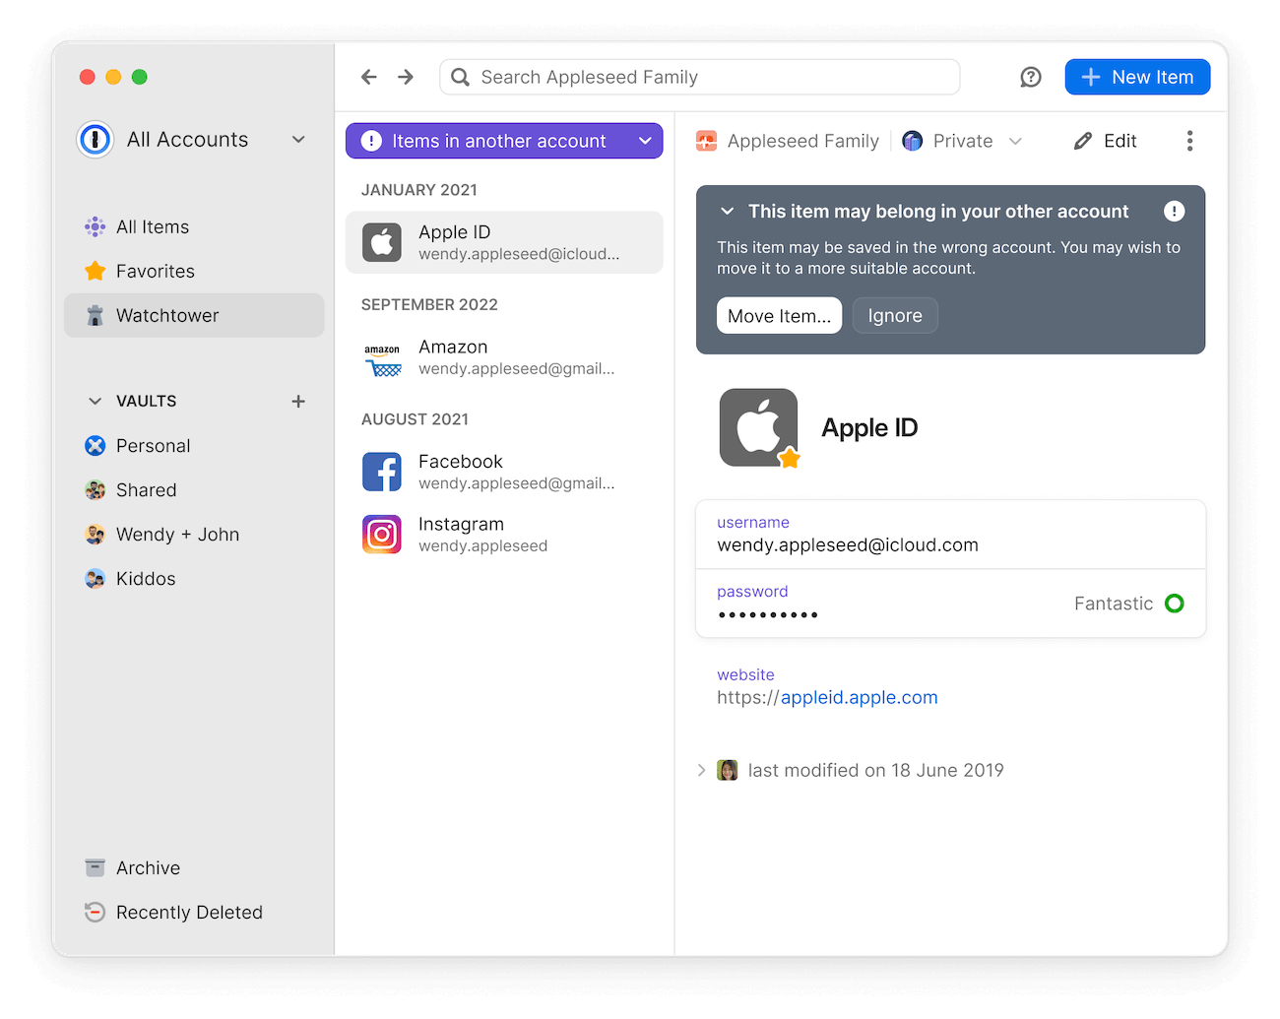
Task: Click the warning exclamation badge on the banner
Action: [x=1174, y=210]
